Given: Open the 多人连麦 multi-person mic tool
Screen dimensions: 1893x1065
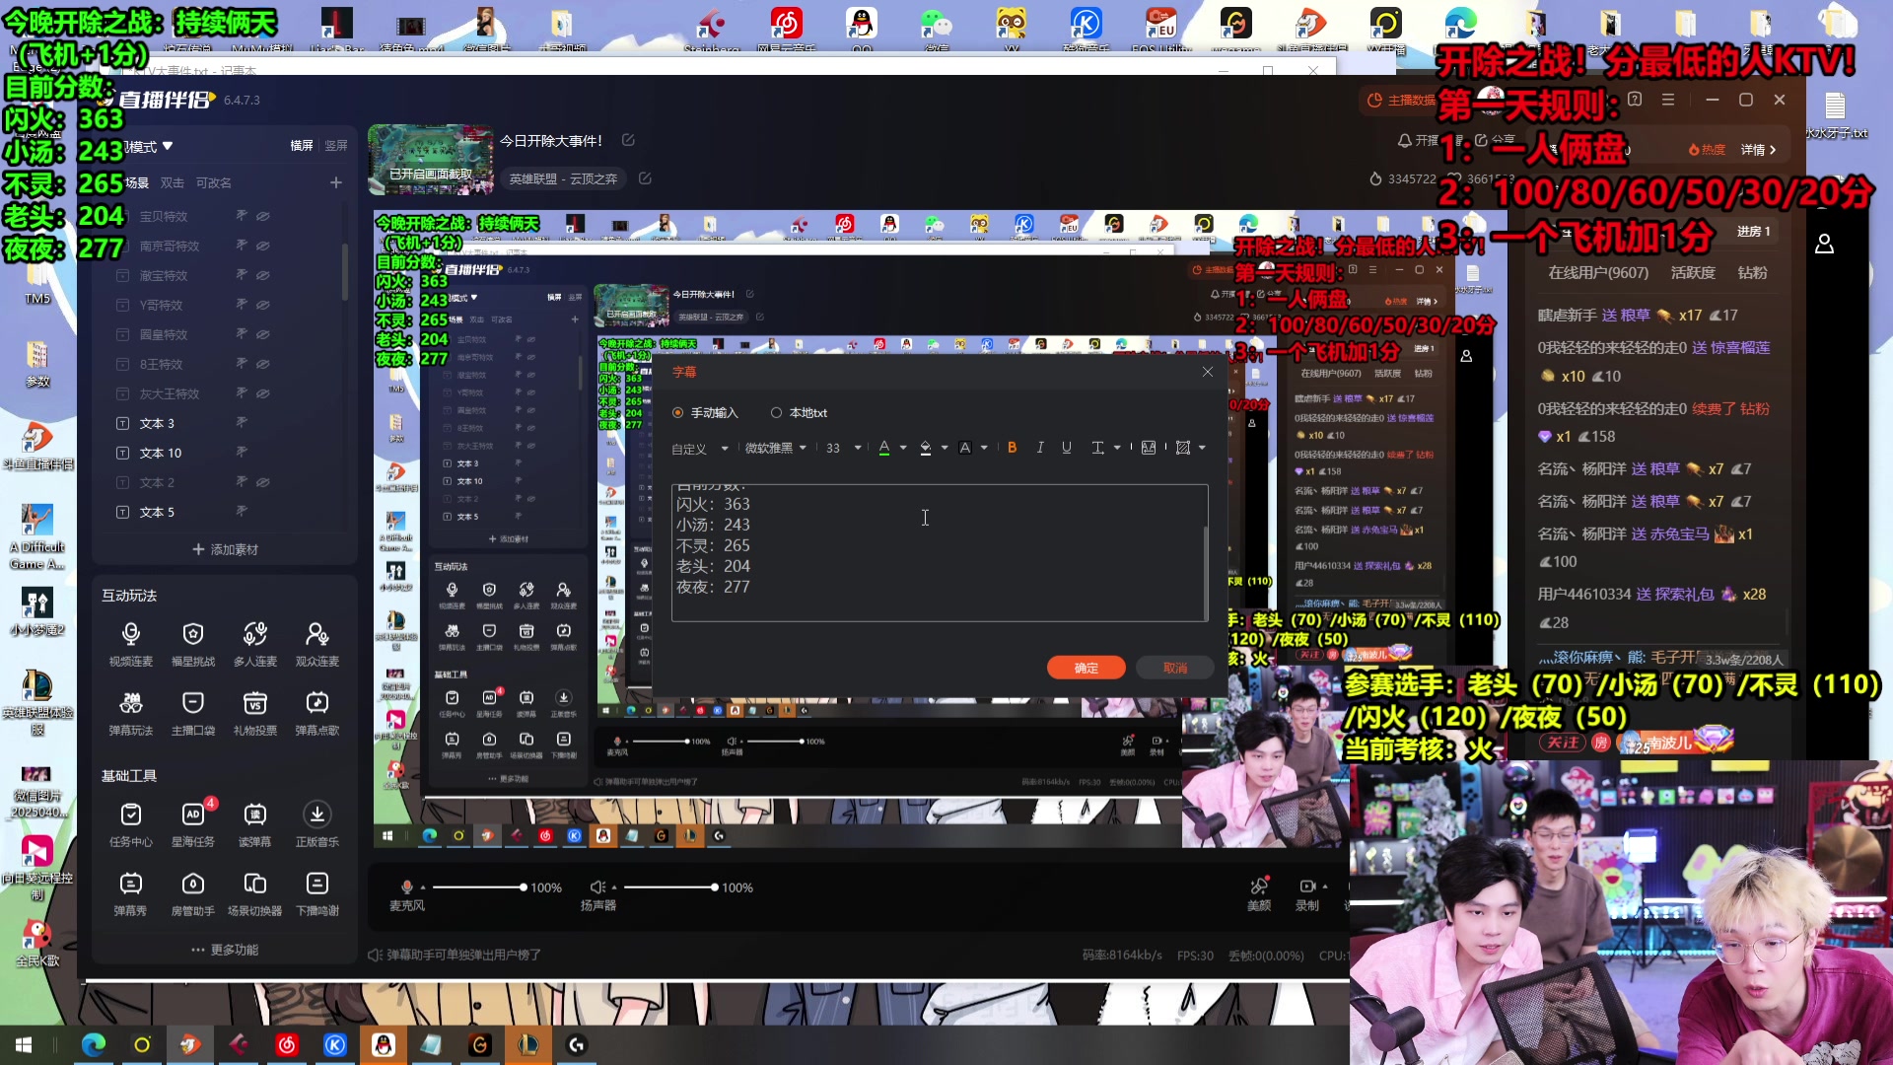Looking at the screenshot, I should [255, 644].
